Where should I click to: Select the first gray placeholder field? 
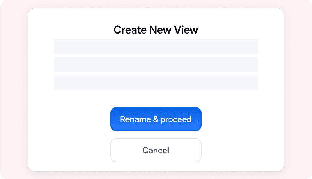tap(156, 47)
